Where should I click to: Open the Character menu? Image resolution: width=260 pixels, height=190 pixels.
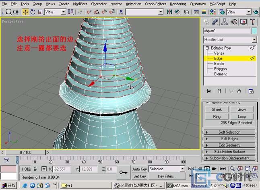[99, 4]
